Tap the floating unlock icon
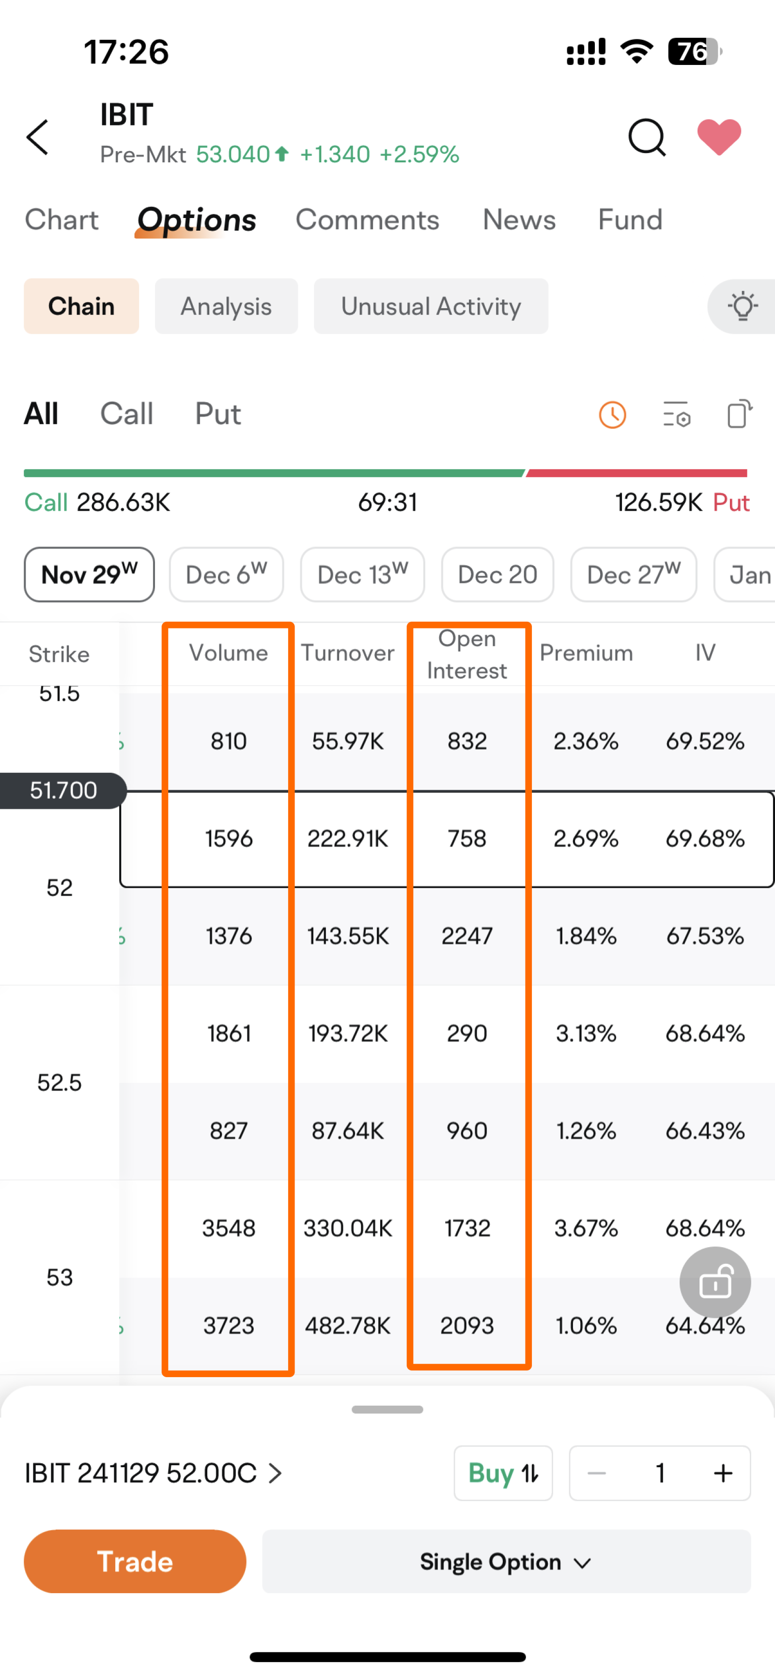Viewport: 775px width, 1678px height. (715, 1283)
